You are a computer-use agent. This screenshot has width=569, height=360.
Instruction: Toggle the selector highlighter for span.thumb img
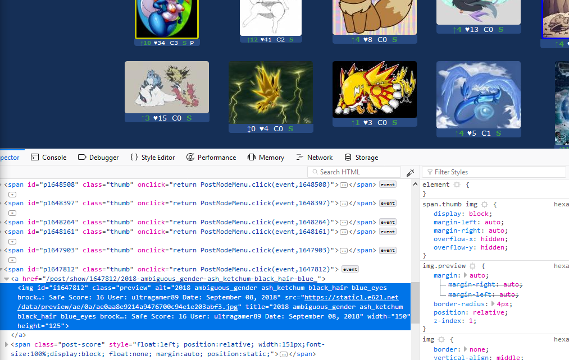[x=484, y=204]
